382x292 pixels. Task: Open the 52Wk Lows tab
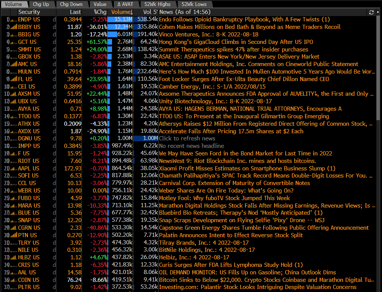(194, 4)
